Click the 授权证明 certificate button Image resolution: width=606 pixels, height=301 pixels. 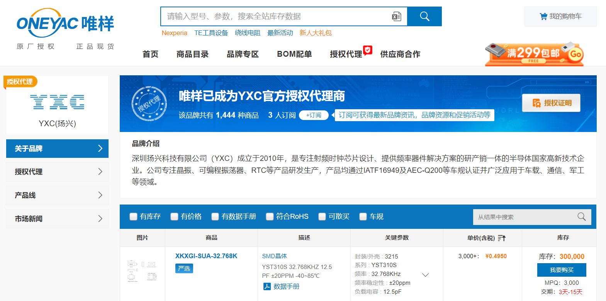[551, 103]
